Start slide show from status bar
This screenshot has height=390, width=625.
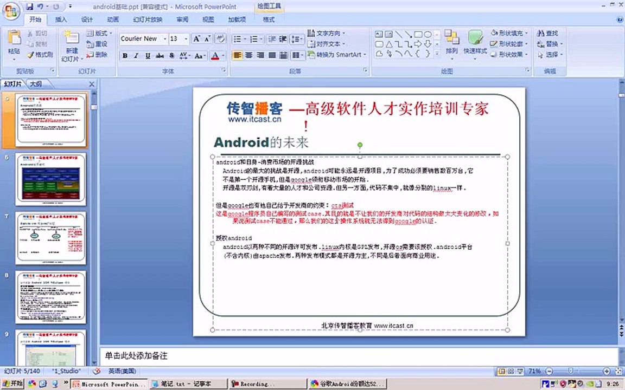pyautogui.click(x=520, y=371)
